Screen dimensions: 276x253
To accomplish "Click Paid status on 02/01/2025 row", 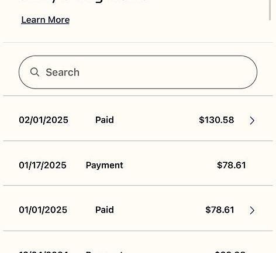I will 105,120.
